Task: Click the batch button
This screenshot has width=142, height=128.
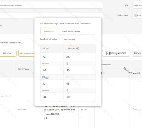Action: tap(137, 53)
